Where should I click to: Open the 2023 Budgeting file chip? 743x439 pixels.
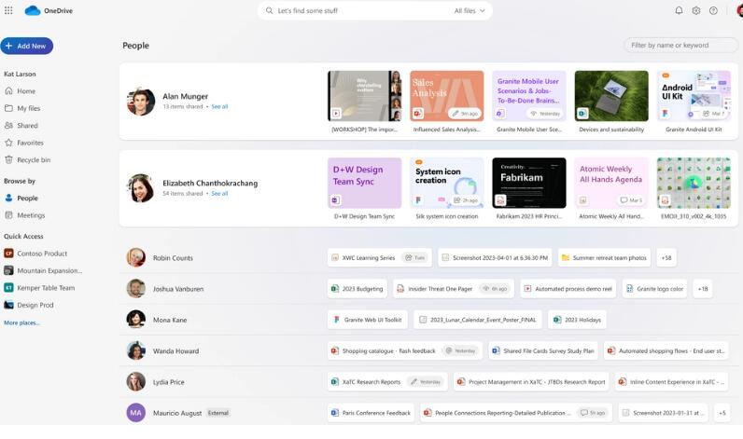pos(358,289)
